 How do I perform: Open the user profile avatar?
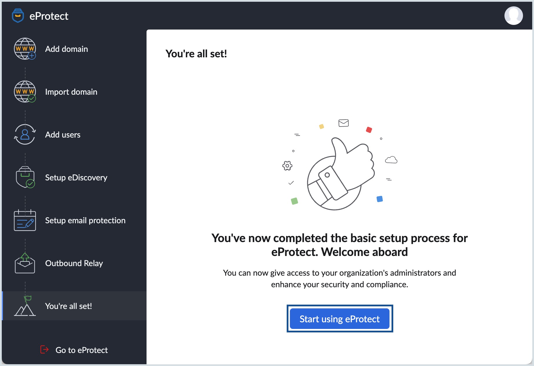[x=513, y=16]
